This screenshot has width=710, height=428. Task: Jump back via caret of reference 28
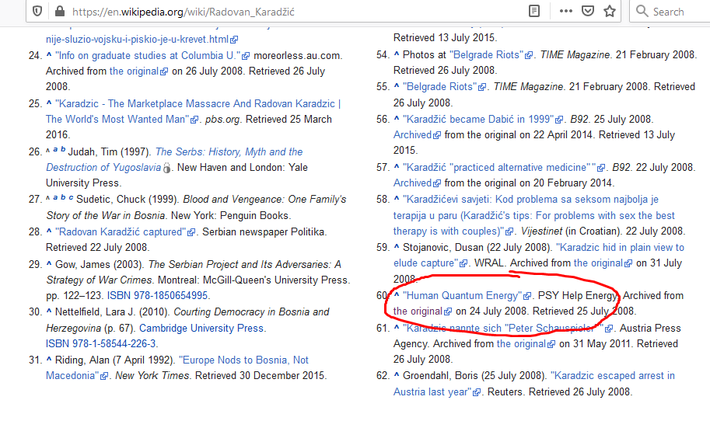49,231
